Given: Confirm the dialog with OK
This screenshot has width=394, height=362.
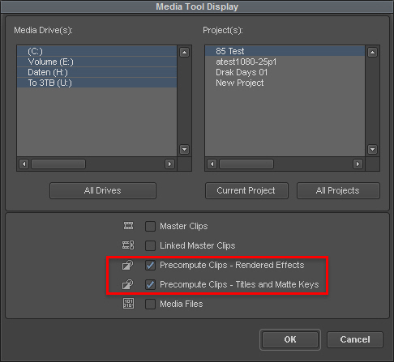Looking at the screenshot, I should 290,339.
